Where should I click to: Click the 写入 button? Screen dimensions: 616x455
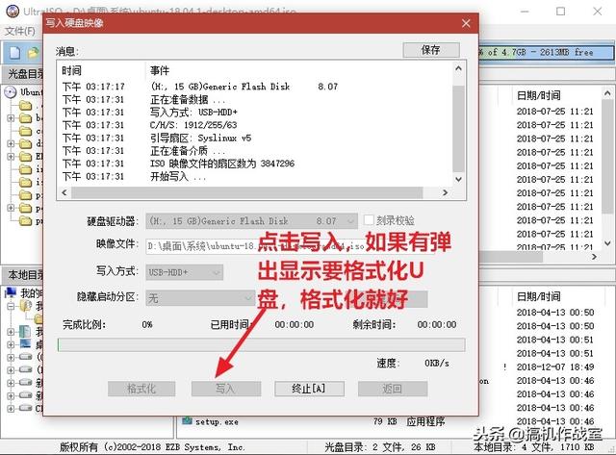(x=226, y=389)
